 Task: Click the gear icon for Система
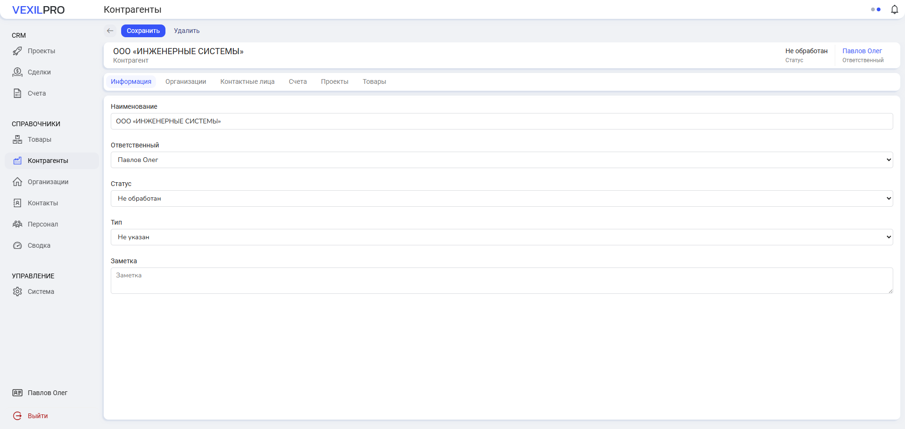17,291
